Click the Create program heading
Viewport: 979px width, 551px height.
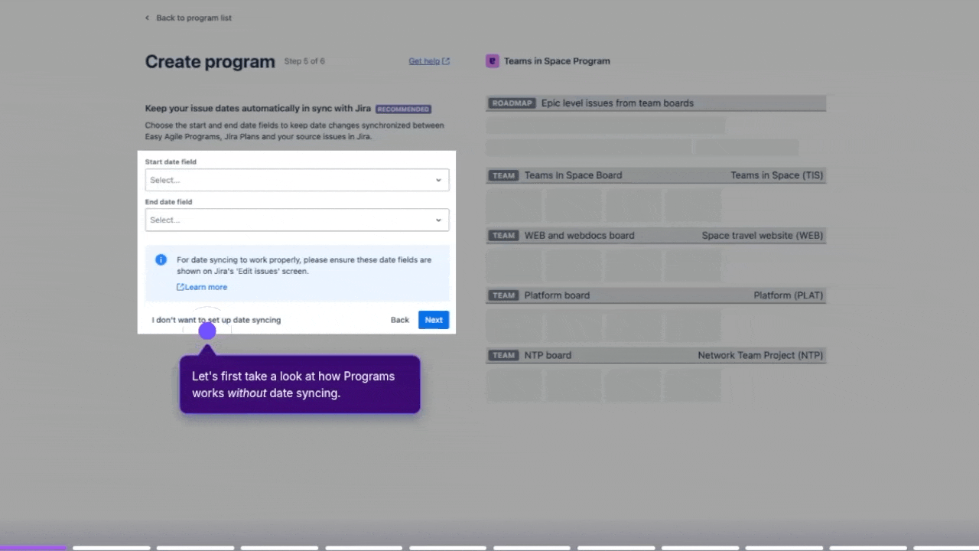coord(210,62)
